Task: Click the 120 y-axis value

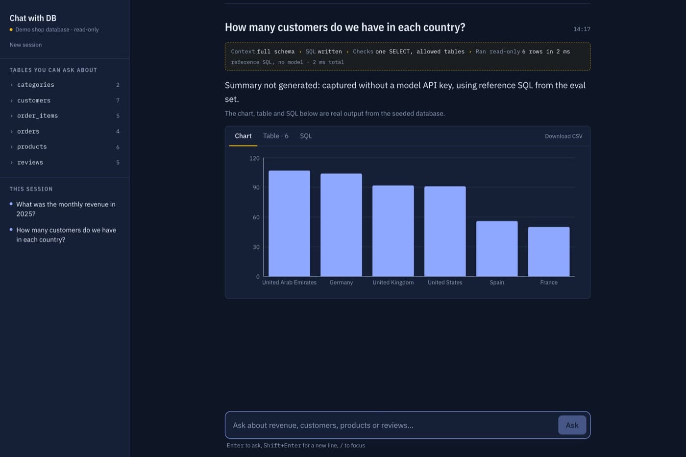Action: coord(254,158)
